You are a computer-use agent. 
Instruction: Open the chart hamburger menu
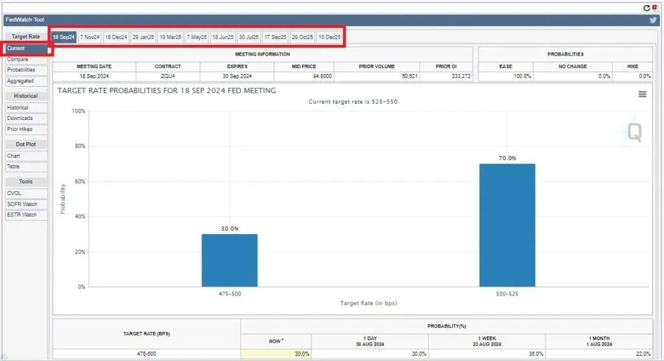tap(642, 94)
